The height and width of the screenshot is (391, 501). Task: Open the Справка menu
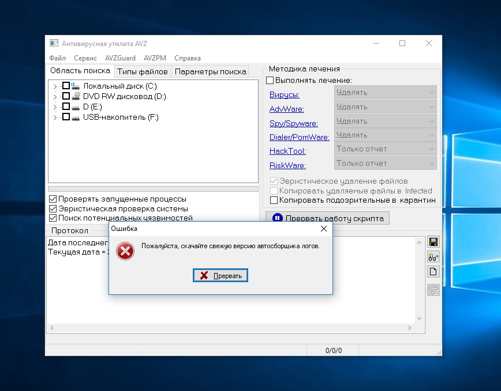click(x=188, y=58)
